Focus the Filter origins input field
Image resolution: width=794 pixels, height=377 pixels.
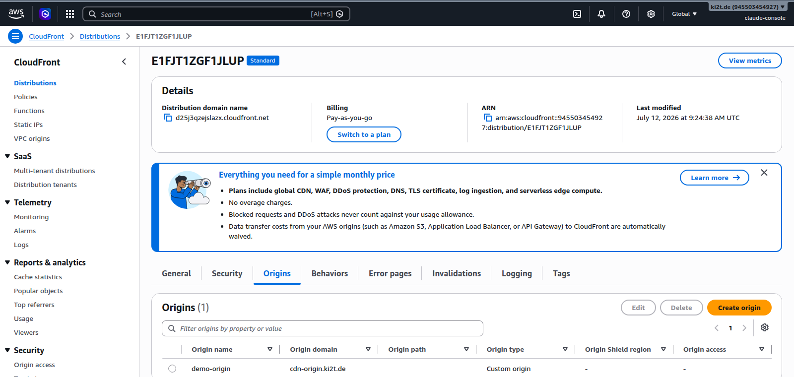tap(323, 328)
